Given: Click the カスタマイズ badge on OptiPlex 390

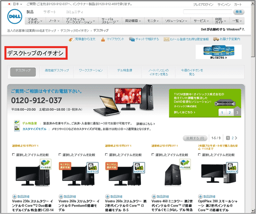Looking at the screenshot, I should tap(232, 168).
